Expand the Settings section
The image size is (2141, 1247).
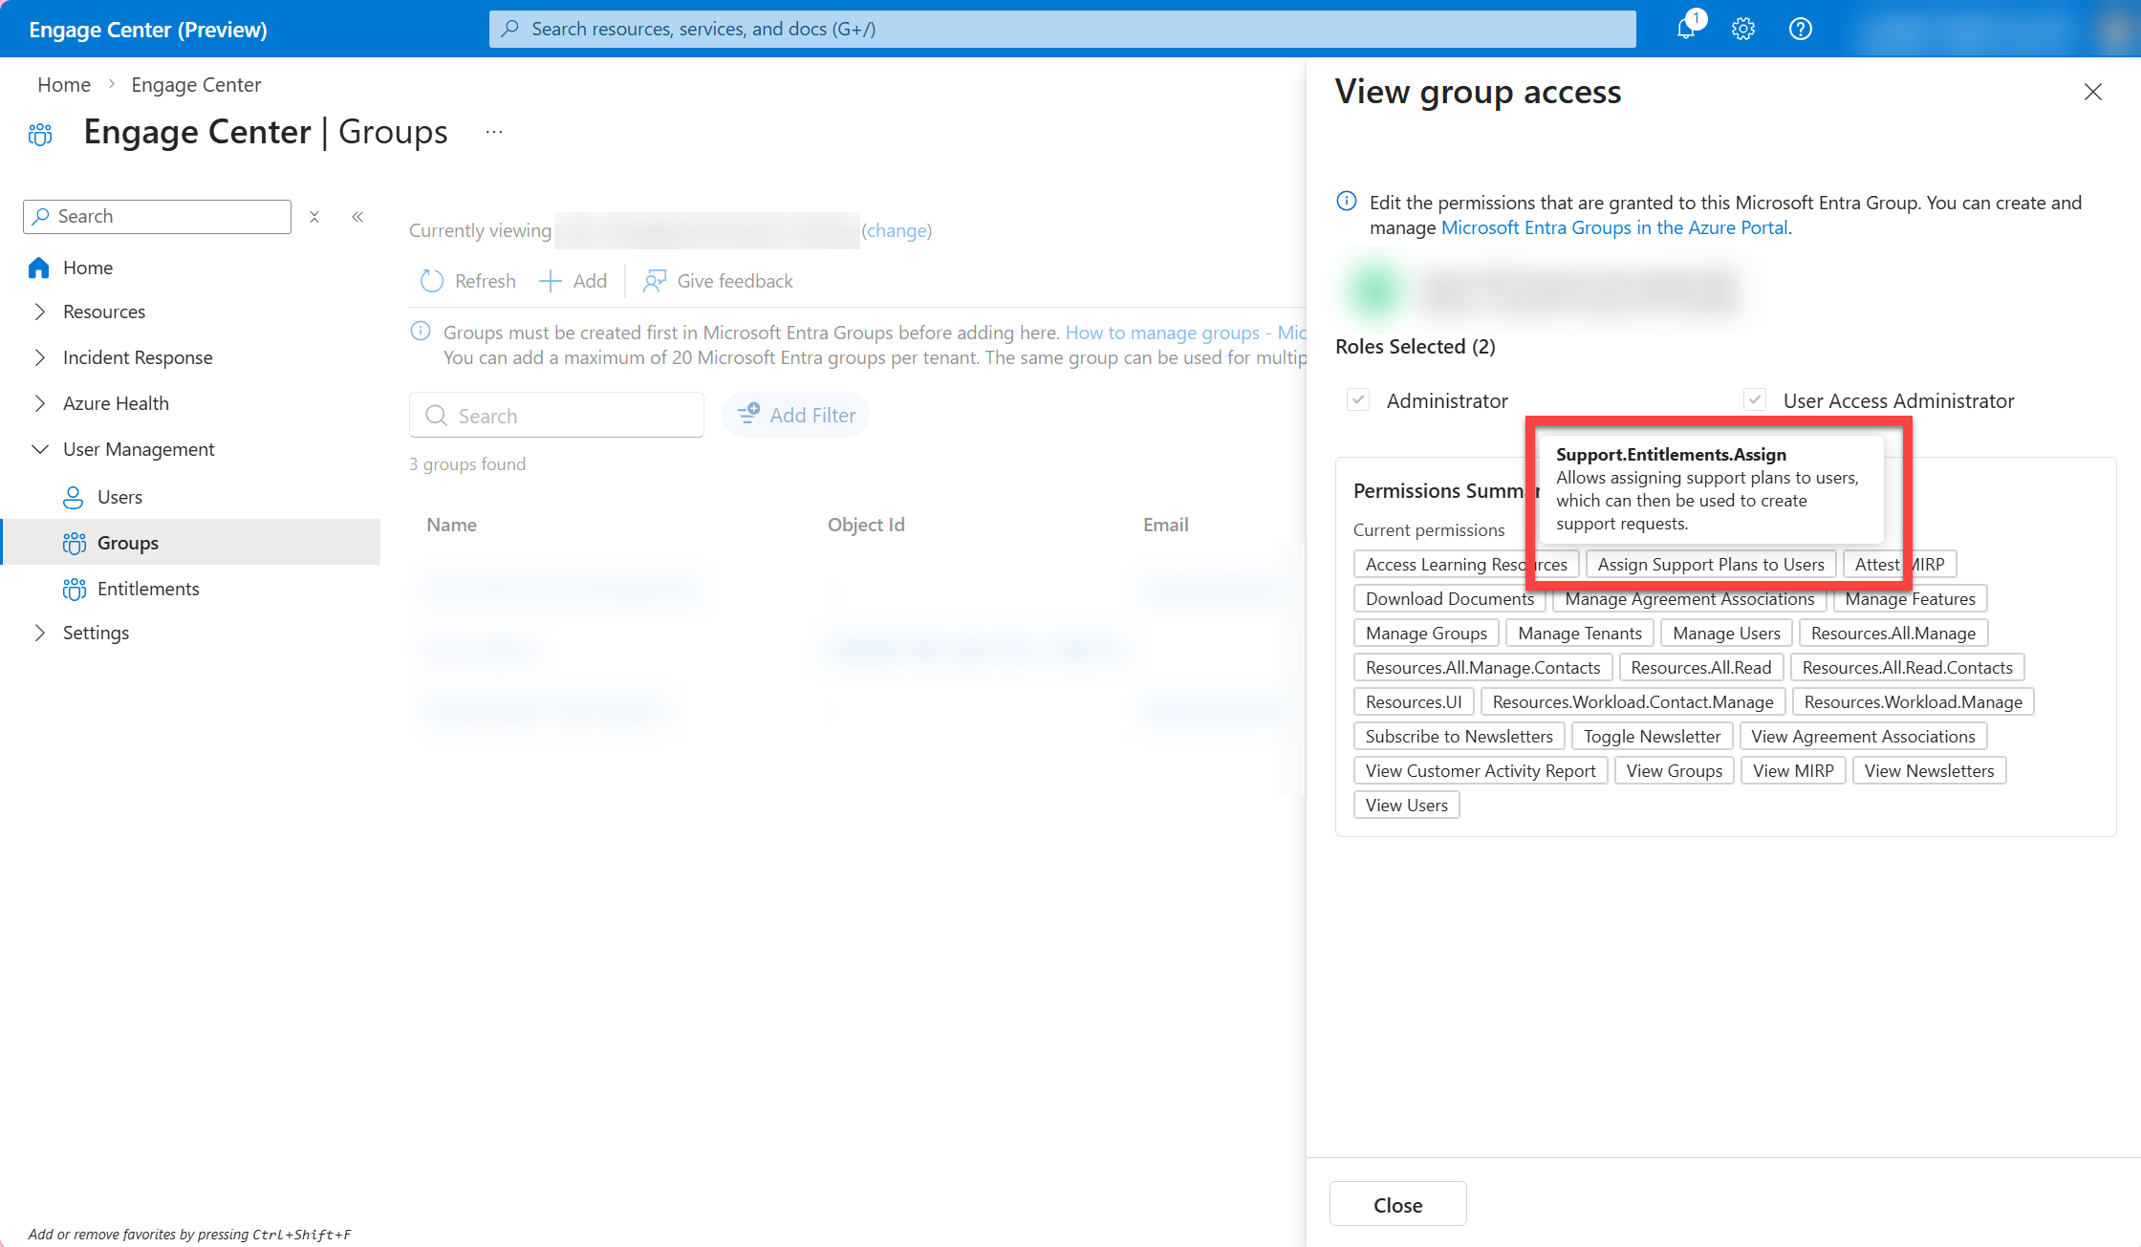(x=40, y=633)
